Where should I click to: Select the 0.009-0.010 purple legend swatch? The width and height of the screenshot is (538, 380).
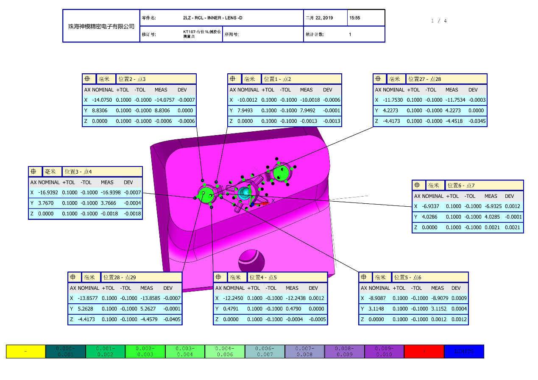tap(384, 352)
